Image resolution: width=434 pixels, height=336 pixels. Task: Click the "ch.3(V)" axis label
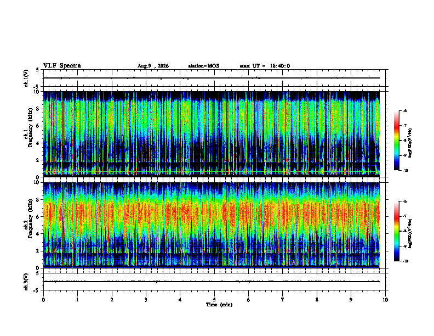click(26, 282)
